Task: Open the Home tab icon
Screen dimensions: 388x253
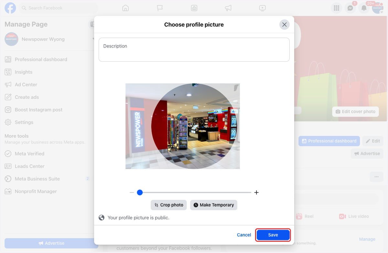Action: [125, 8]
